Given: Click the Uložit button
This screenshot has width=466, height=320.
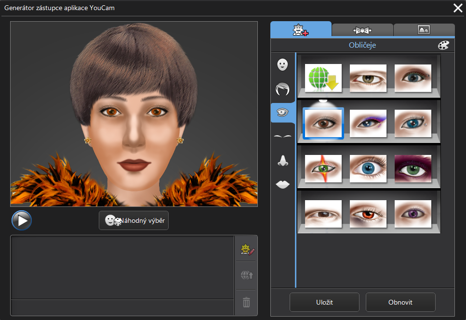Looking at the screenshot, I should [x=324, y=302].
